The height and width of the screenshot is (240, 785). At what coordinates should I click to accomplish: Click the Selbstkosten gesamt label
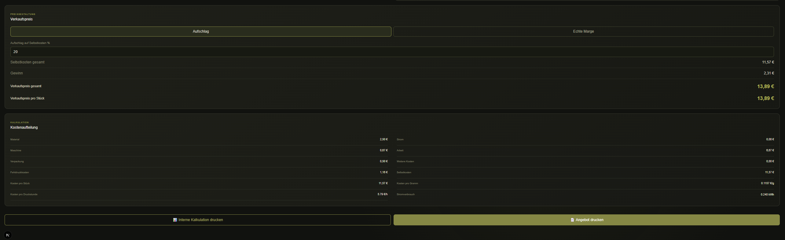[x=28, y=62]
